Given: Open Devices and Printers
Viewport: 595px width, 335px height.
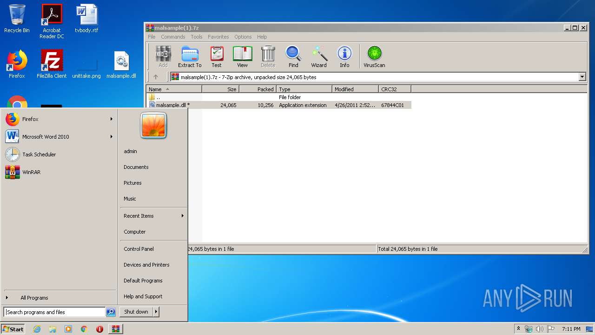Looking at the screenshot, I should pyautogui.click(x=146, y=265).
